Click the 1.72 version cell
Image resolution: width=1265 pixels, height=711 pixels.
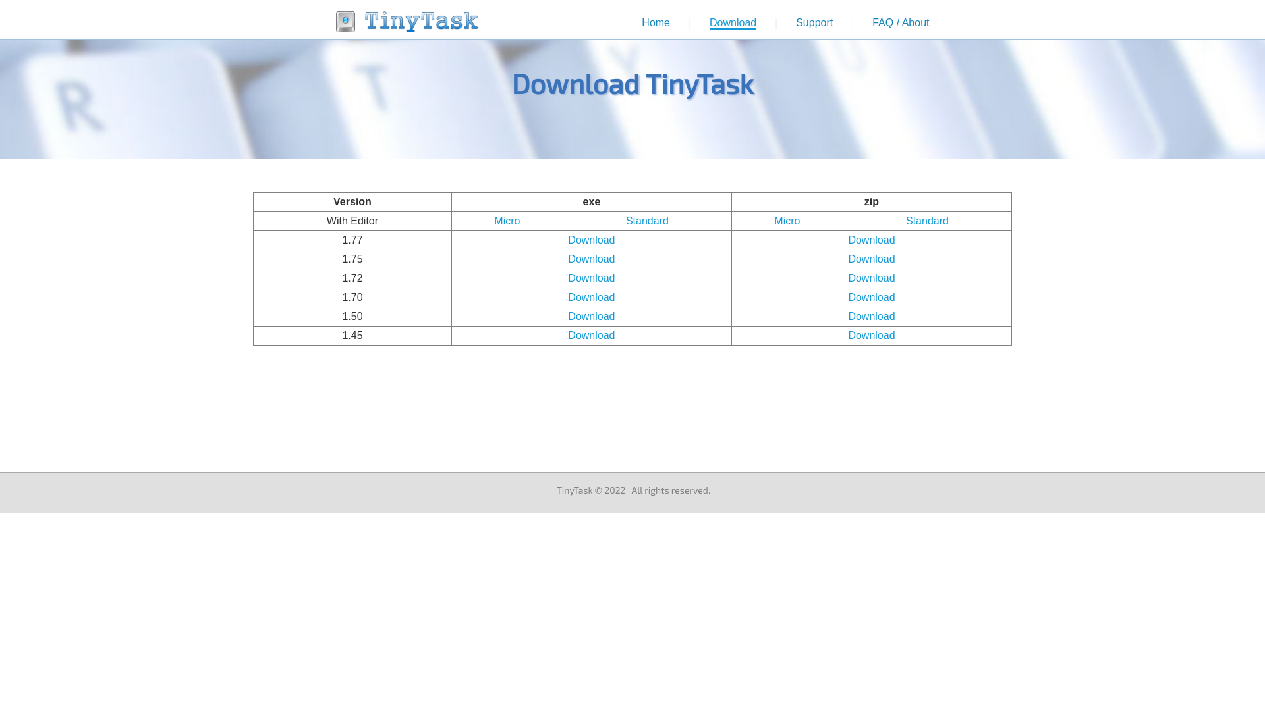point(352,278)
